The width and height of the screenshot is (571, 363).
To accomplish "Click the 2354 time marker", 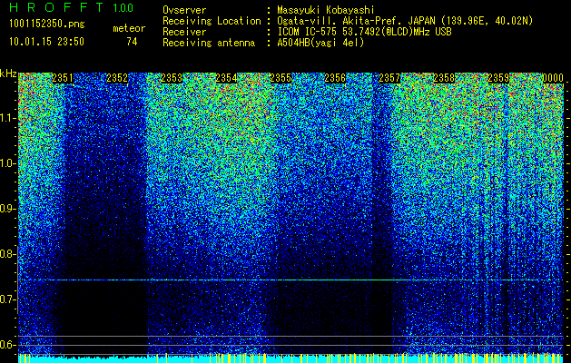I will (x=226, y=78).
